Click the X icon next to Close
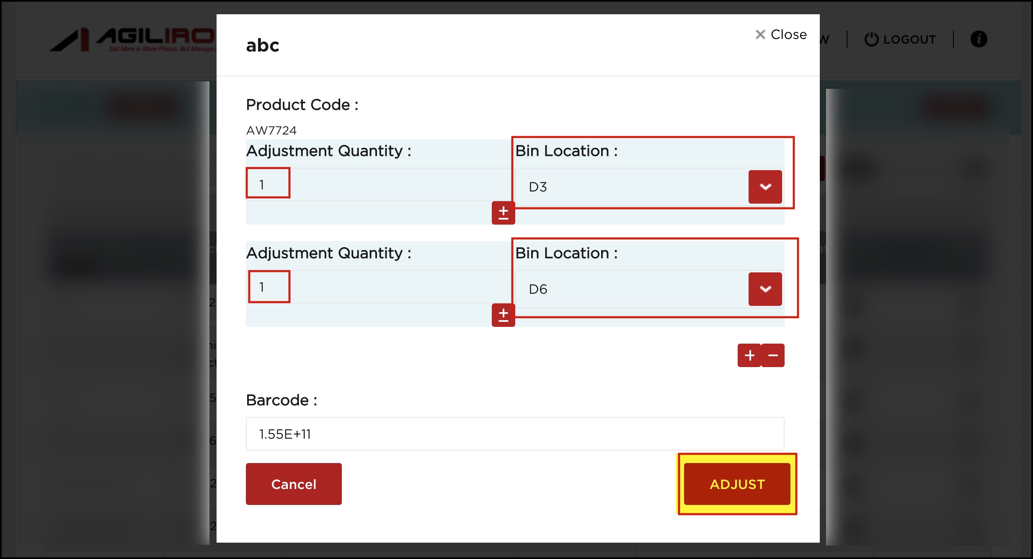 pyautogui.click(x=760, y=34)
